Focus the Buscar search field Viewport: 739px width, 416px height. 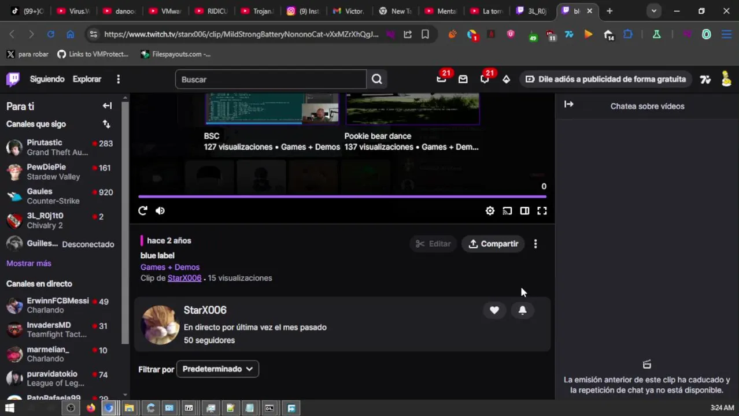(x=271, y=79)
